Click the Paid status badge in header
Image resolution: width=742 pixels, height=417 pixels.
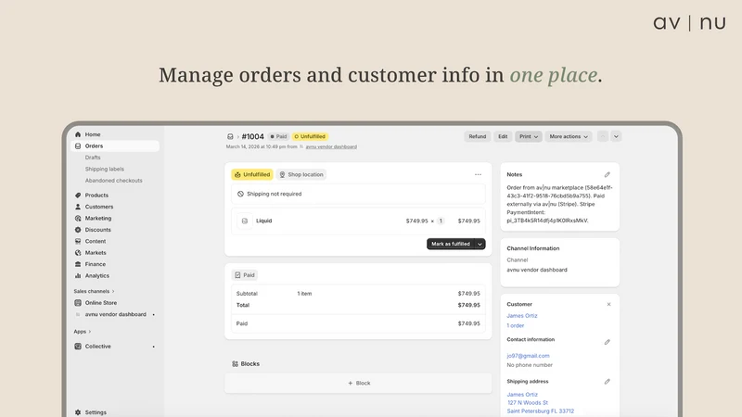click(x=279, y=136)
